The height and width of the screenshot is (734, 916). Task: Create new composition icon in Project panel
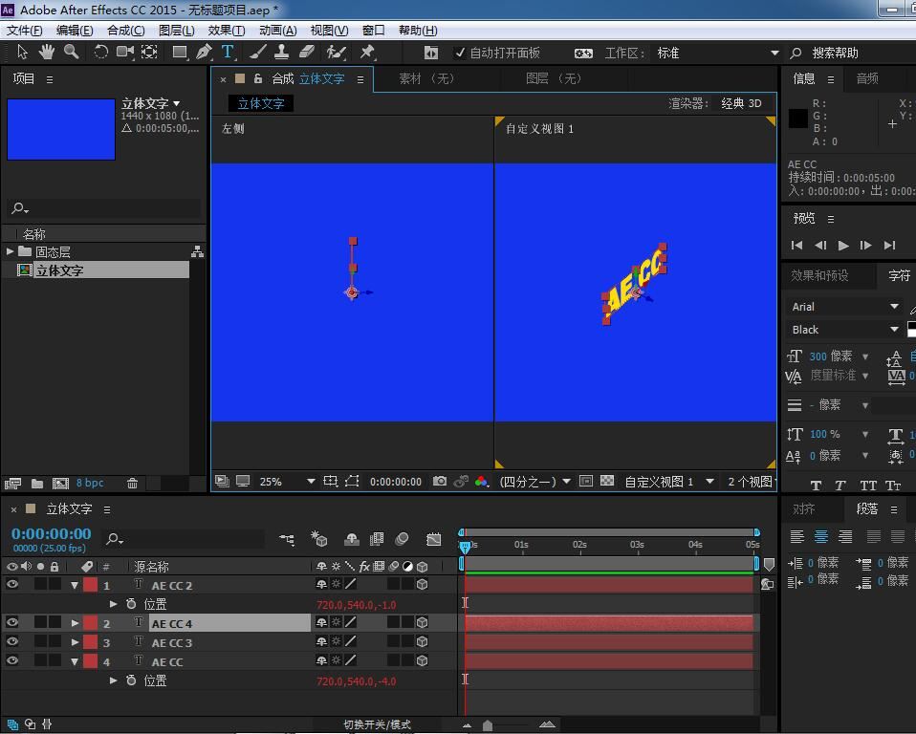coord(60,483)
